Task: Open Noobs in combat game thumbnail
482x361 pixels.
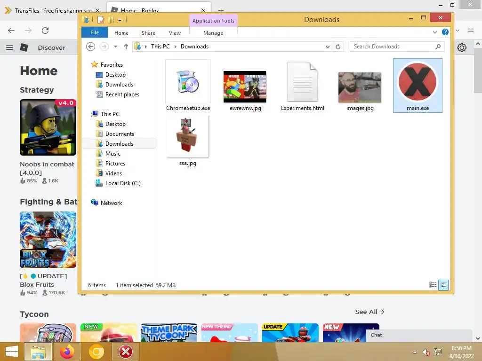Action: click(48, 127)
